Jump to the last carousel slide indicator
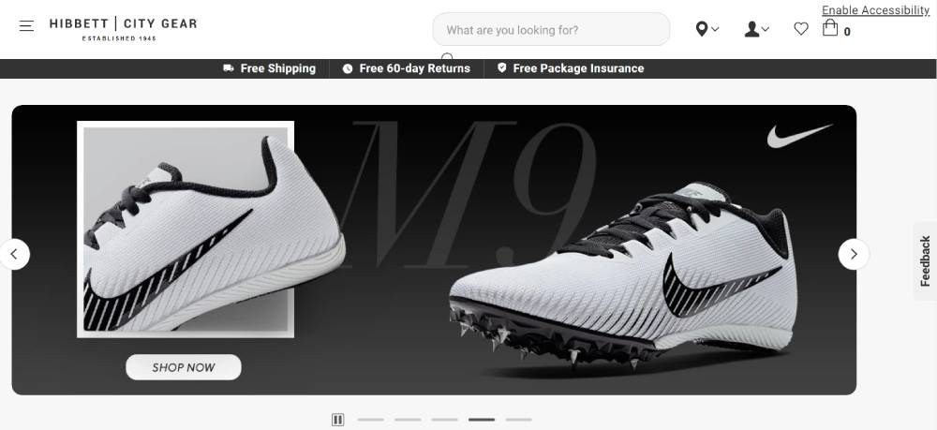This screenshot has height=430, width=937. [519, 420]
